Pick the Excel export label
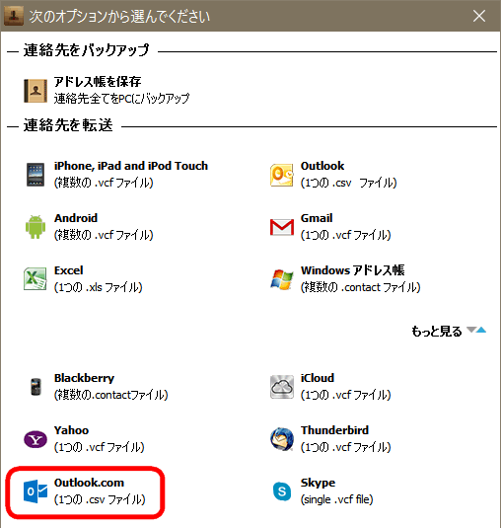The width and height of the screenshot is (501, 528). tap(68, 270)
